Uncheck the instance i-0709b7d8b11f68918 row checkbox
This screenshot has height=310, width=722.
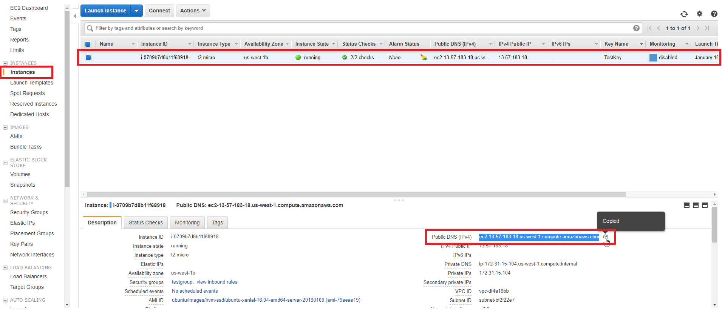(88, 58)
